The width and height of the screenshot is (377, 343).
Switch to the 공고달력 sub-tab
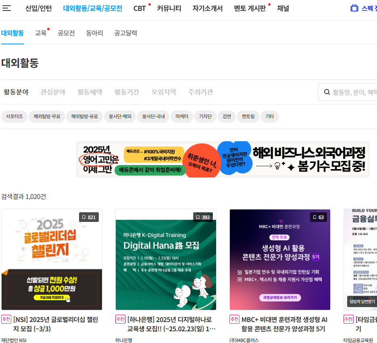coord(125,33)
